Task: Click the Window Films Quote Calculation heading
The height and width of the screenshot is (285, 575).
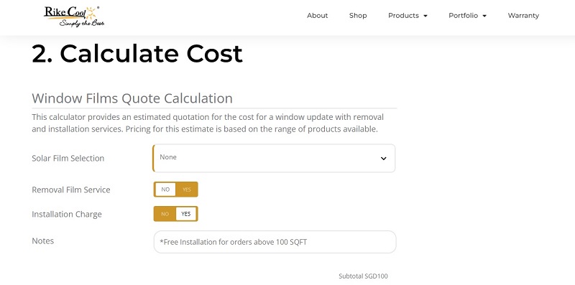Action: tap(132, 98)
